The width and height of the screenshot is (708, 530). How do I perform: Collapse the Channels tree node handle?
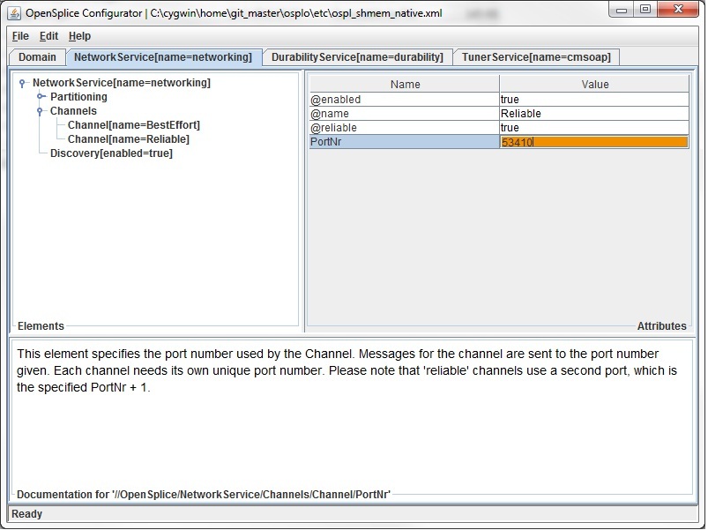pos(41,111)
